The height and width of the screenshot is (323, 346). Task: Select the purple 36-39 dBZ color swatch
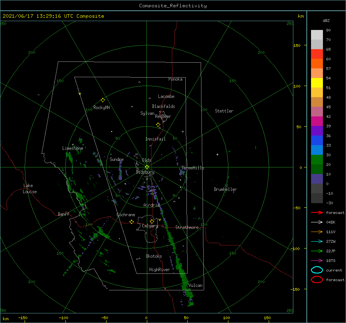coord(317,131)
